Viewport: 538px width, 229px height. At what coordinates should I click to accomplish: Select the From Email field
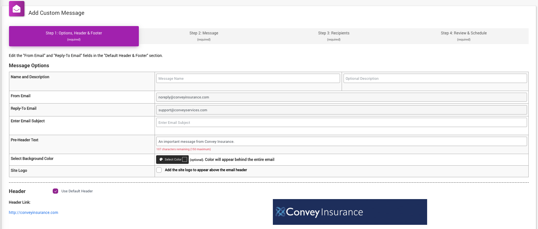coord(342,97)
